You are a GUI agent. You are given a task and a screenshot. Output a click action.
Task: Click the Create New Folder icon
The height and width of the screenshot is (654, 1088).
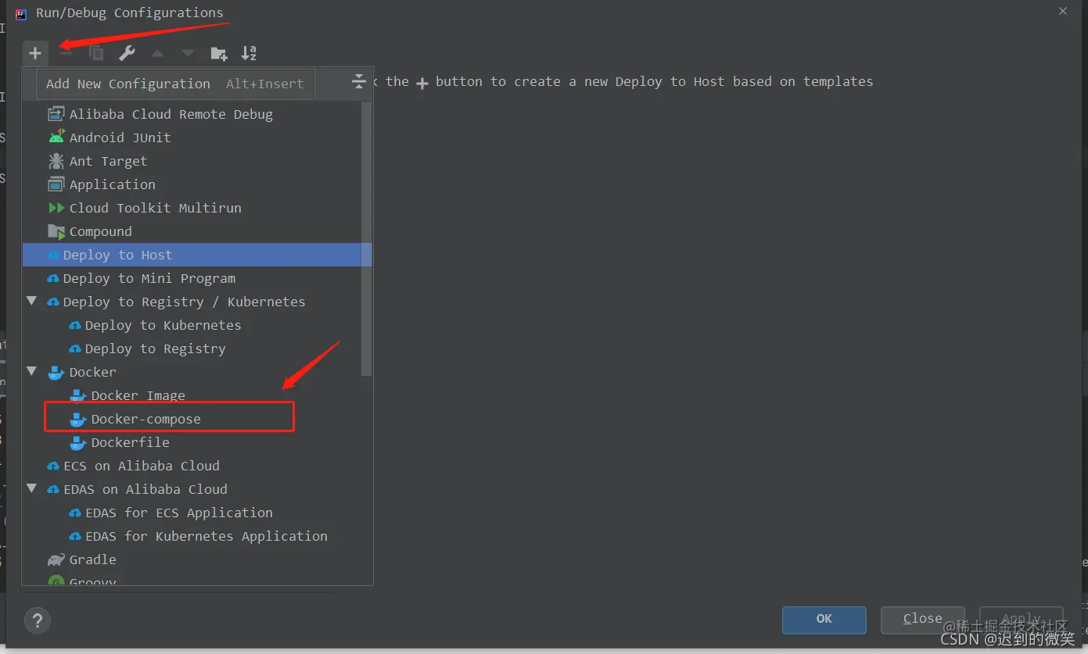coord(219,53)
